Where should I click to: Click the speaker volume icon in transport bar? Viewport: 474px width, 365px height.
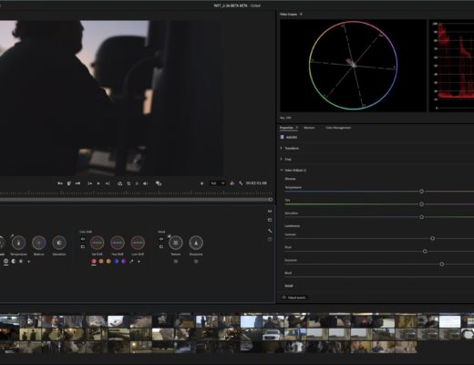145,183
